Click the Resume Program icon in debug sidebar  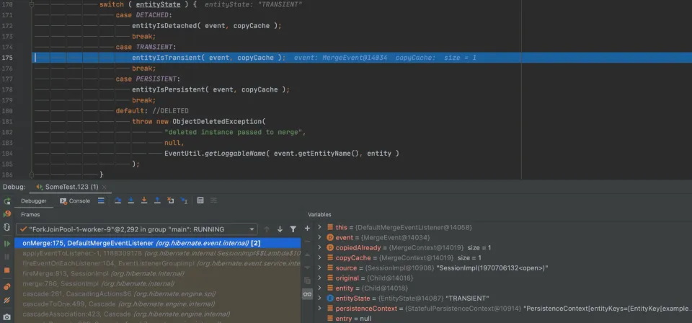(7, 244)
